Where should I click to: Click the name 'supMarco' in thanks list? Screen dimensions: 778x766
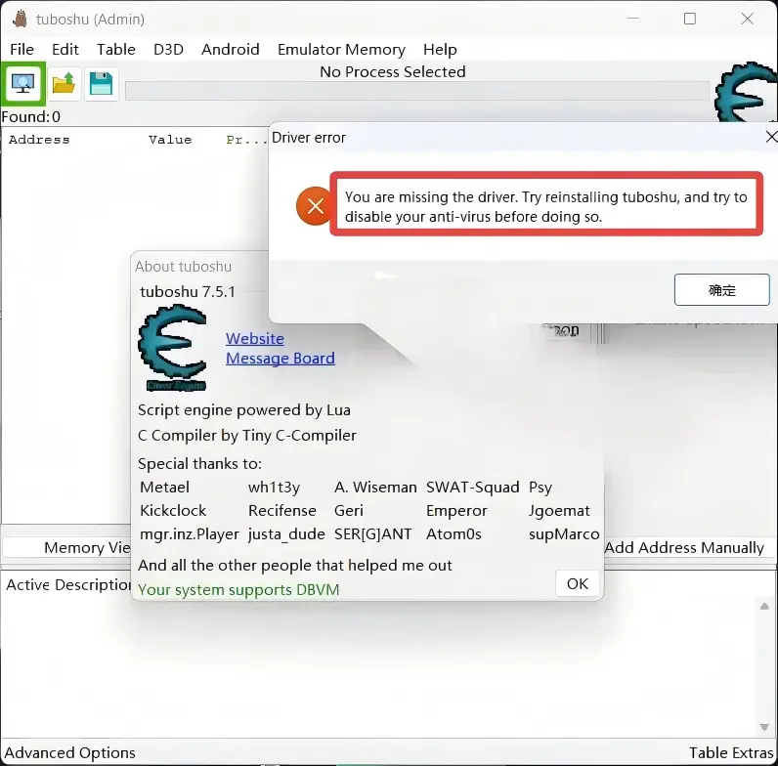point(564,534)
